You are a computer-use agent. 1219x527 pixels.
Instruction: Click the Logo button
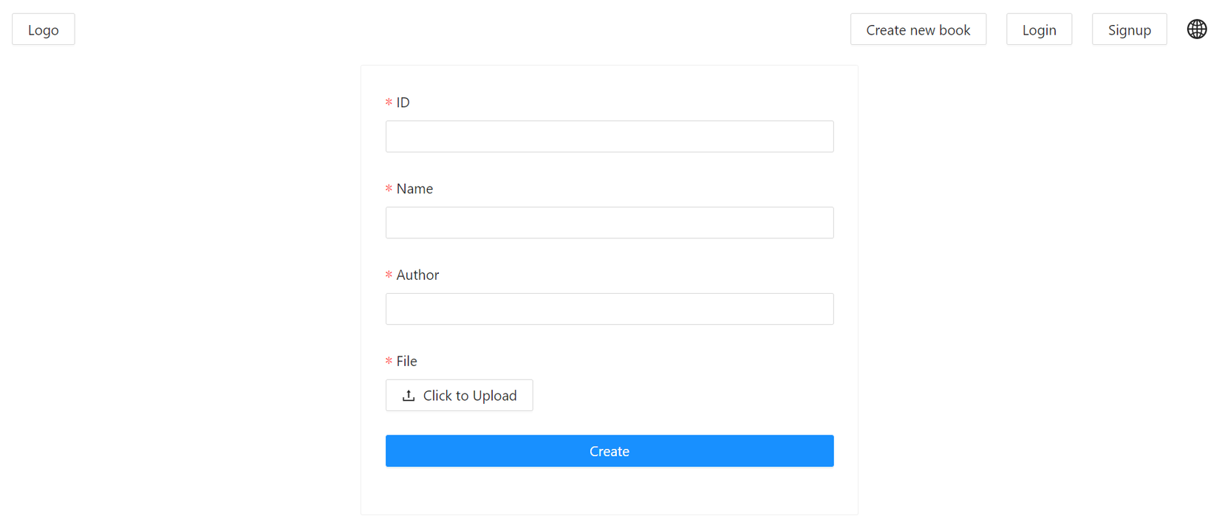[44, 30]
